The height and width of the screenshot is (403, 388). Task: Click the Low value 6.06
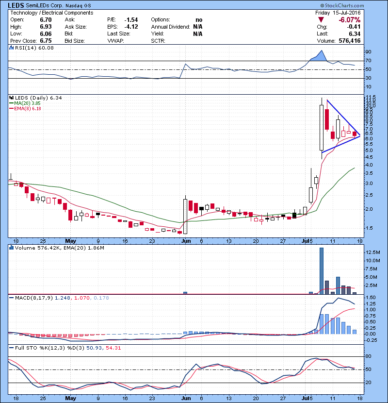[x=46, y=34]
